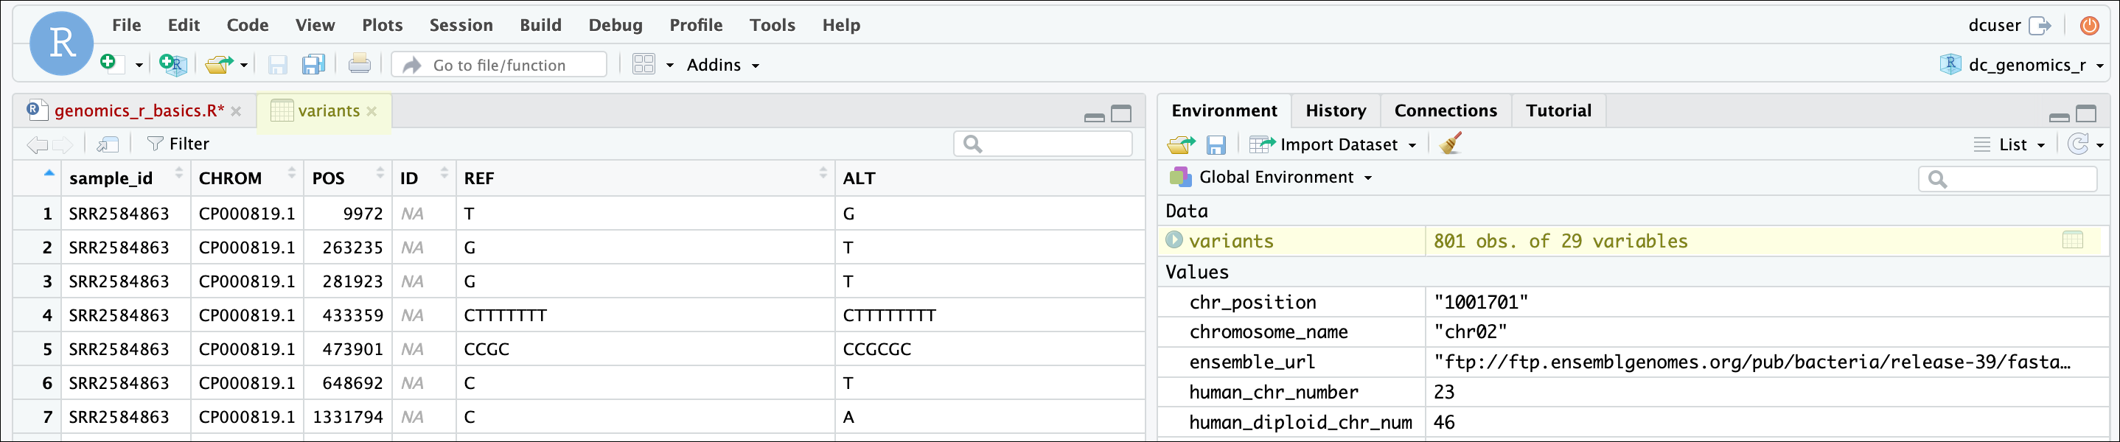The width and height of the screenshot is (2120, 442).
Task: Click the load workspace folder icon
Action: click(x=1181, y=146)
